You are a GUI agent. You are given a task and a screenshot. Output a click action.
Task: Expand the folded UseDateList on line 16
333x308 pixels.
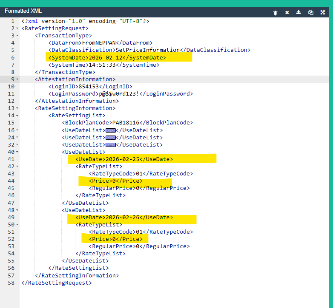click(x=17, y=130)
